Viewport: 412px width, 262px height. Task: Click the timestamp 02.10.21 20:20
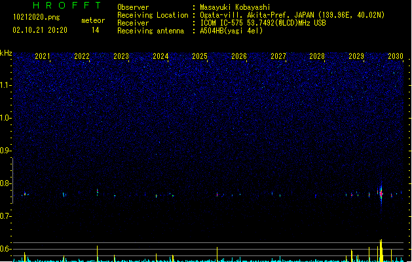[x=40, y=30]
